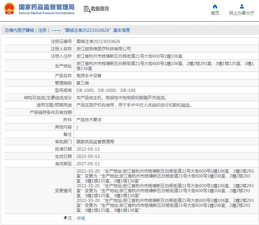Click the 注册人名称 label
Screen dimensions: 259x225
(61, 49)
